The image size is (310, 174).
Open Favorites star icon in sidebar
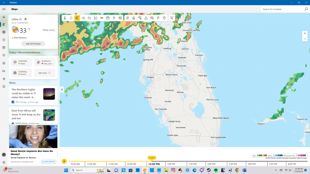(x=4, y=79)
